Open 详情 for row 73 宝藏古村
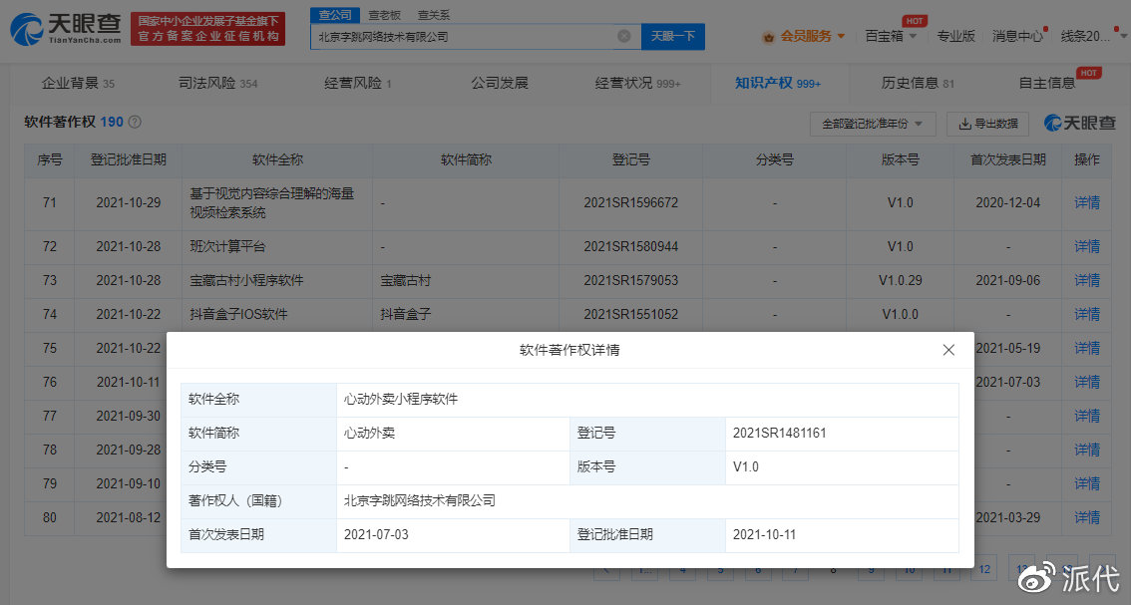The width and height of the screenshot is (1131, 605). coord(1087,280)
